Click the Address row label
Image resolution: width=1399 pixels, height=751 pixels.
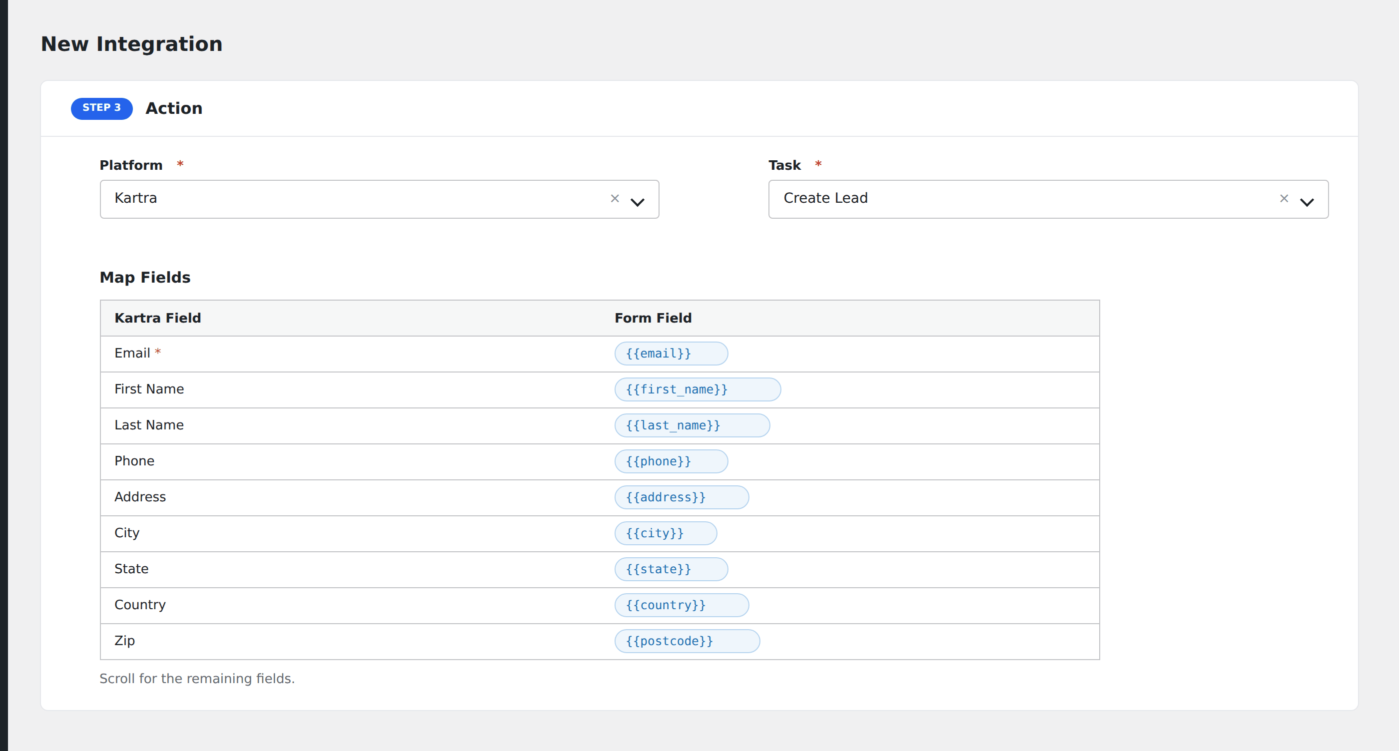(x=140, y=496)
